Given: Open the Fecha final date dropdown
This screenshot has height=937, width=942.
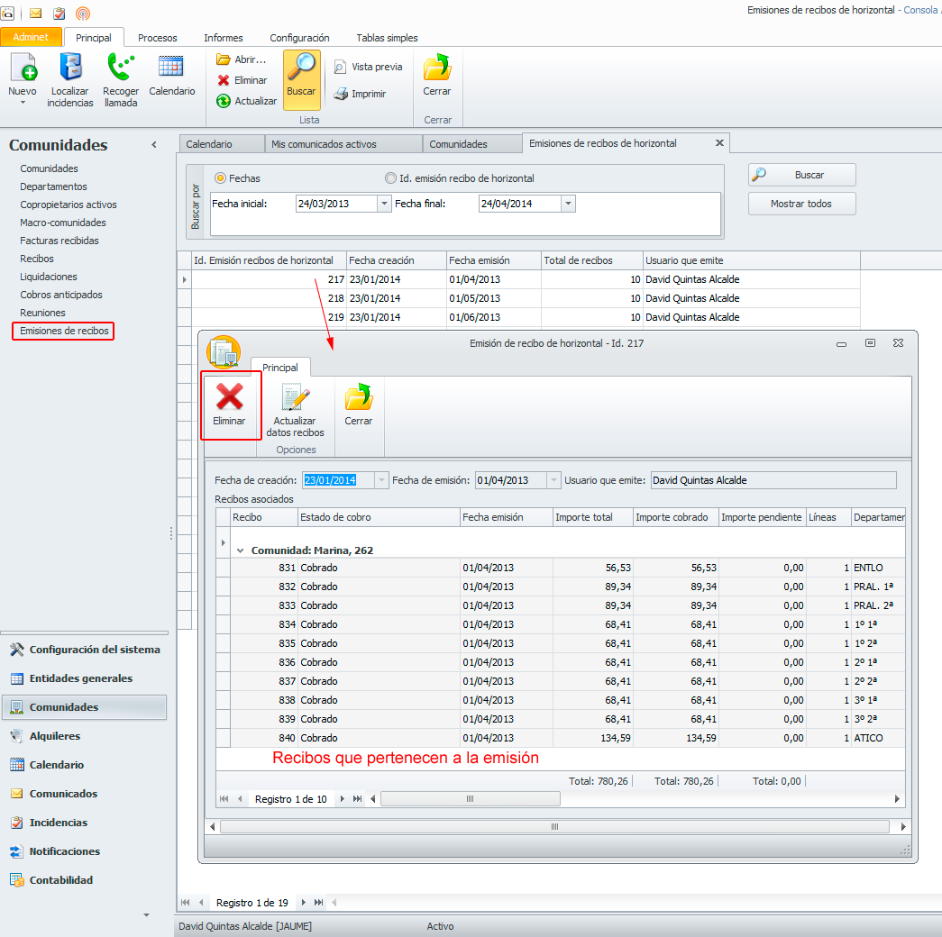Looking at the screenshot, I should 568,204.
